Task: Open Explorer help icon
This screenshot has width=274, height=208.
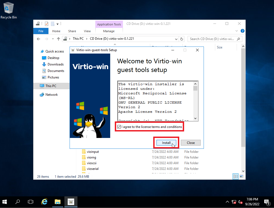Action: coord(243,31)
